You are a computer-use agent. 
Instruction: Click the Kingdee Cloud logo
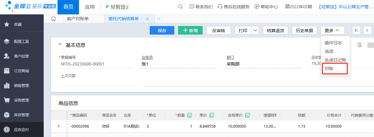tap(31, 6)
